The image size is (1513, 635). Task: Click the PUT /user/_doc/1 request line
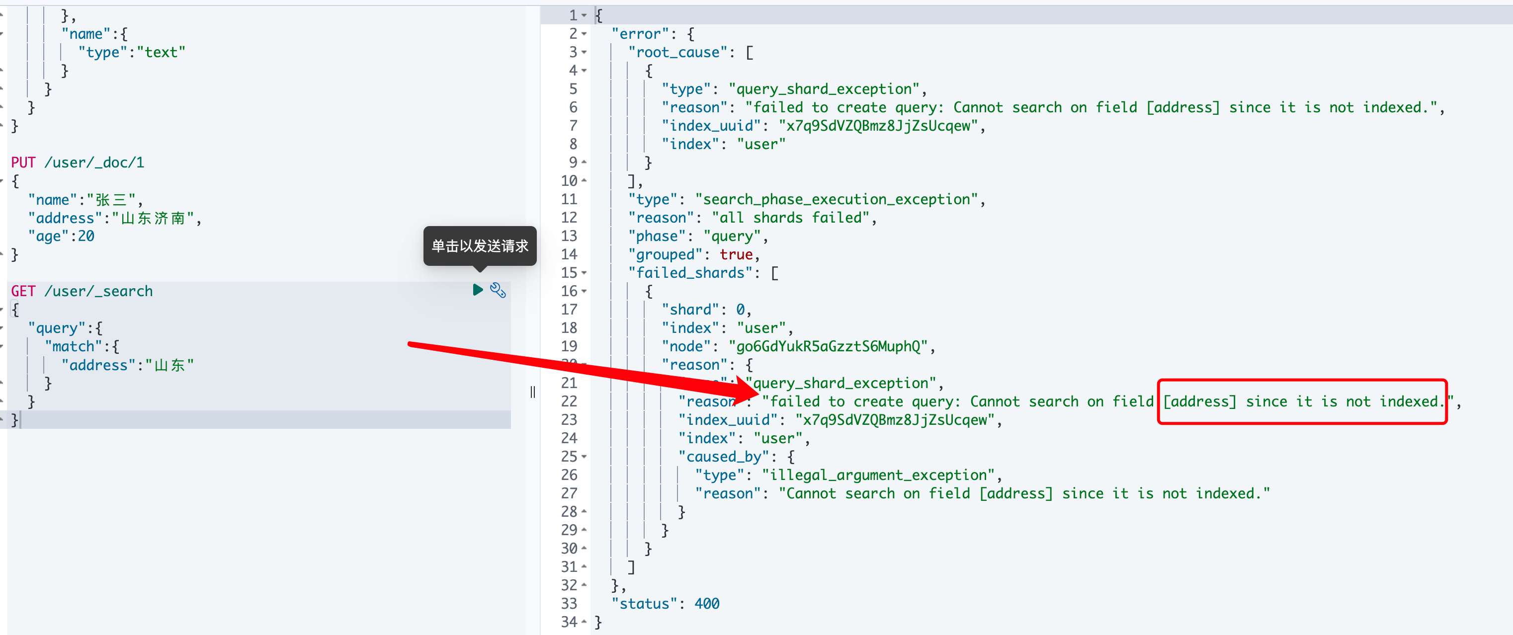78,162
